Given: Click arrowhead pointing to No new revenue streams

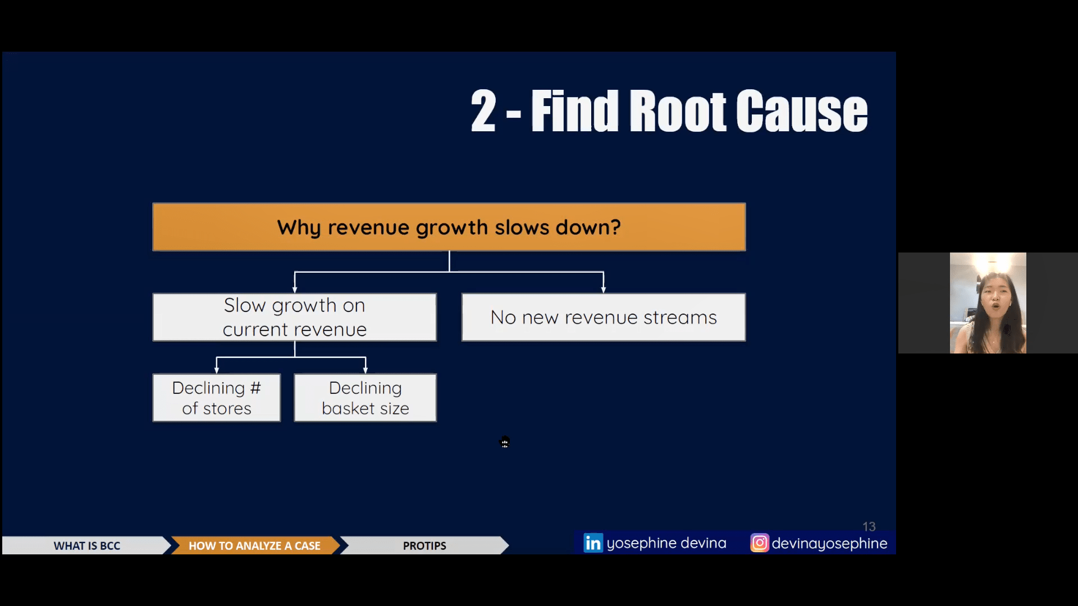Looking at the screenshot, I should click(x=604, y=289).
